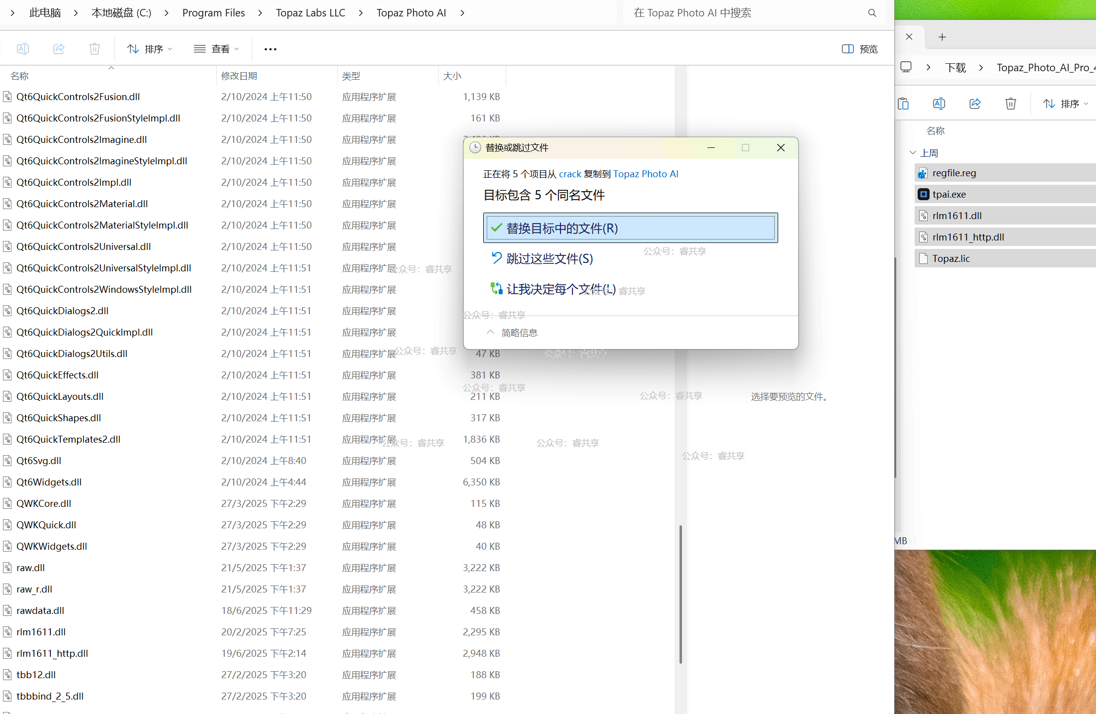Navigate to 本地磁盘 (C:) in breadcrumb
This screenshot has width=1096, height=714.
(x=122, y=13)
